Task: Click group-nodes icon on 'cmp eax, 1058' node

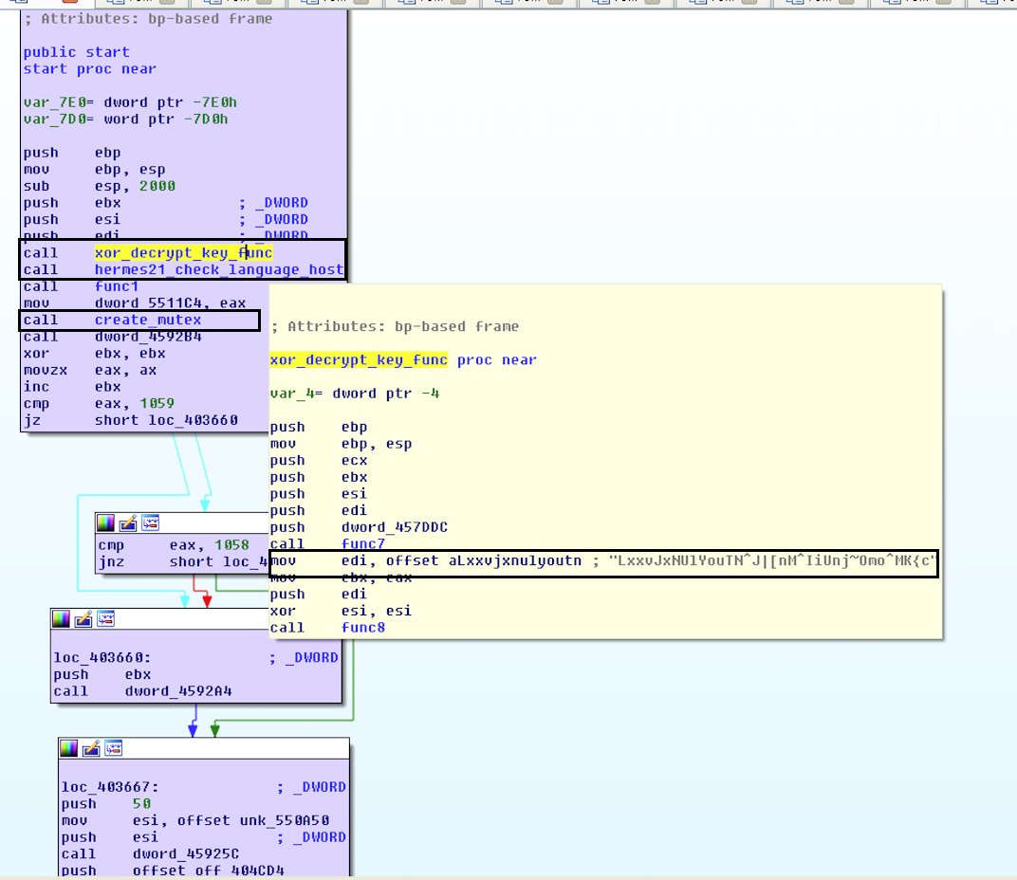Action: click(x=151, y=522)
